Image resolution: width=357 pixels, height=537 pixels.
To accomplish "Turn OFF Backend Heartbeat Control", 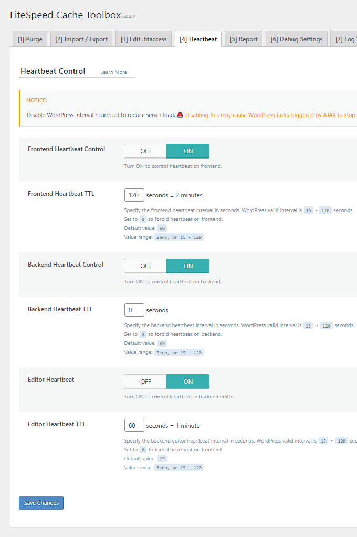I will coord(145,266).
